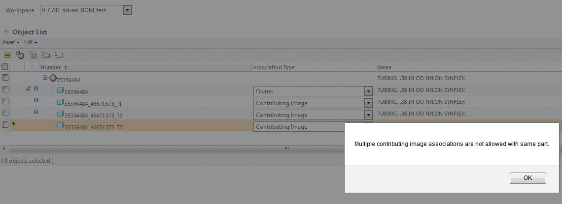This screenshot has height=204, width=562.
Task: Check the box for row 35356484_46671573_T3
Action: pyautogui.click(x=4, y=125)
